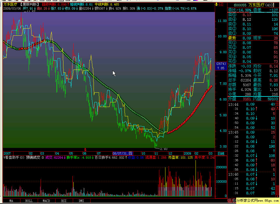Image resolution: width=280 pixels, height=204 pixels.
Task: Click the 买② 8.07 order row
Action: (253, 48)
